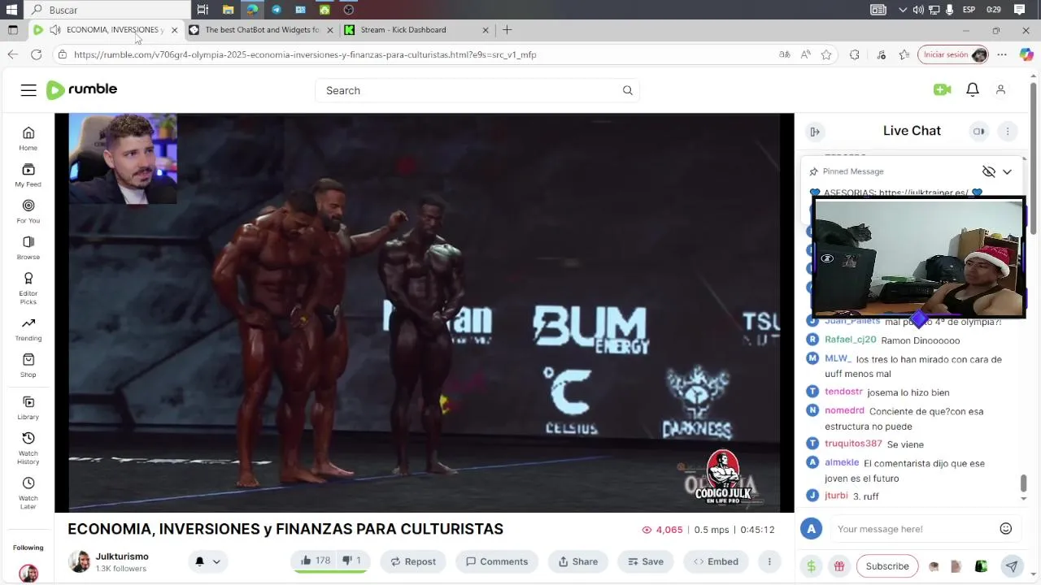Open Trending in the sidebar
1041x585 pixels.
click(28, 329)
